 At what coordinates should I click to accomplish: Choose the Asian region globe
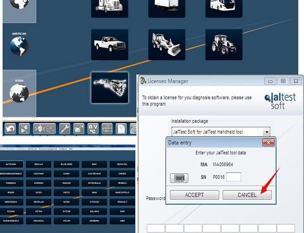(x=19, y=93)
